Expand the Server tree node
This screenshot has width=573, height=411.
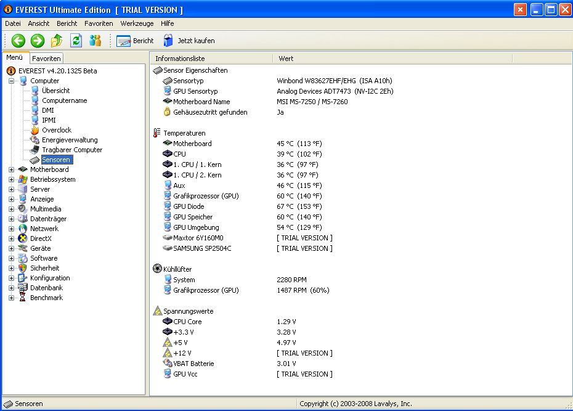pyautogui.click(x=11, y=189)
